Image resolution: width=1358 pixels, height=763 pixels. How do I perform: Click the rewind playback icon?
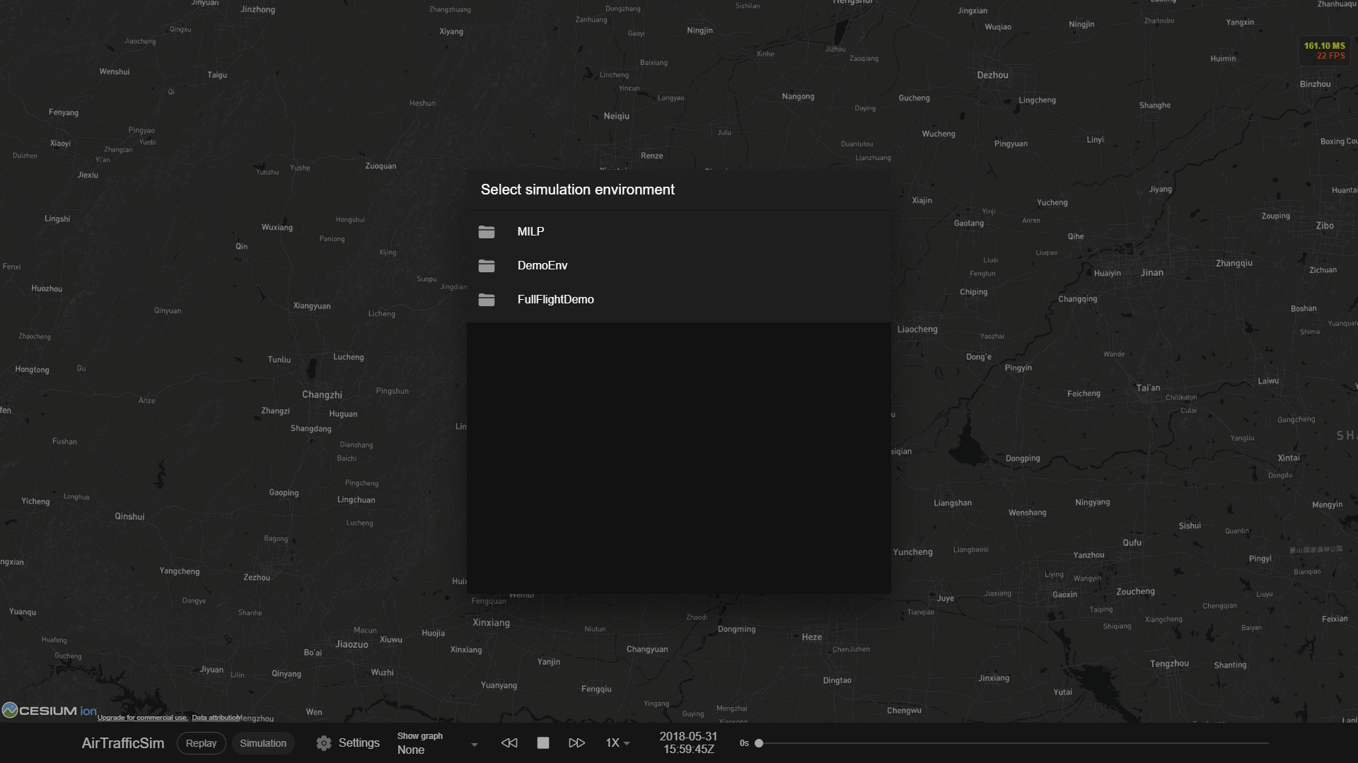click(x=509, y=743)
